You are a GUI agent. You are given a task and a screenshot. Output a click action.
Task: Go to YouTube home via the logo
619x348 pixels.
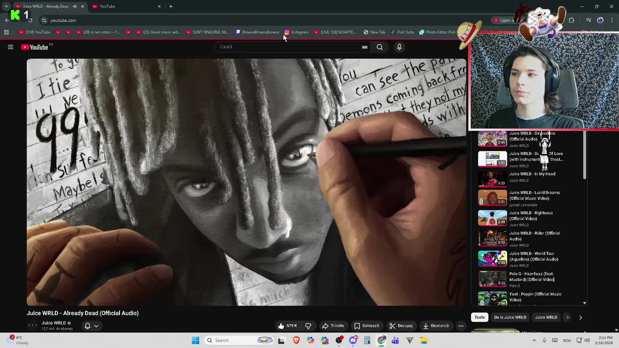pos(35,47)
